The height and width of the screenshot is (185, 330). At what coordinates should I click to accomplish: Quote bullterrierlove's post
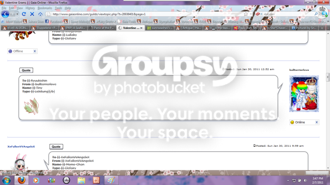click(x=26, y=70)
